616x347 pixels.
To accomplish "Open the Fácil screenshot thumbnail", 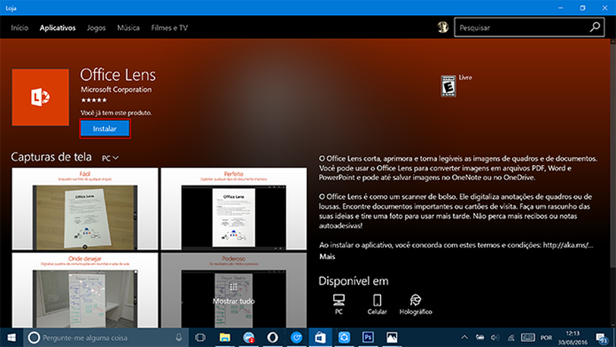I will point(85,209).
